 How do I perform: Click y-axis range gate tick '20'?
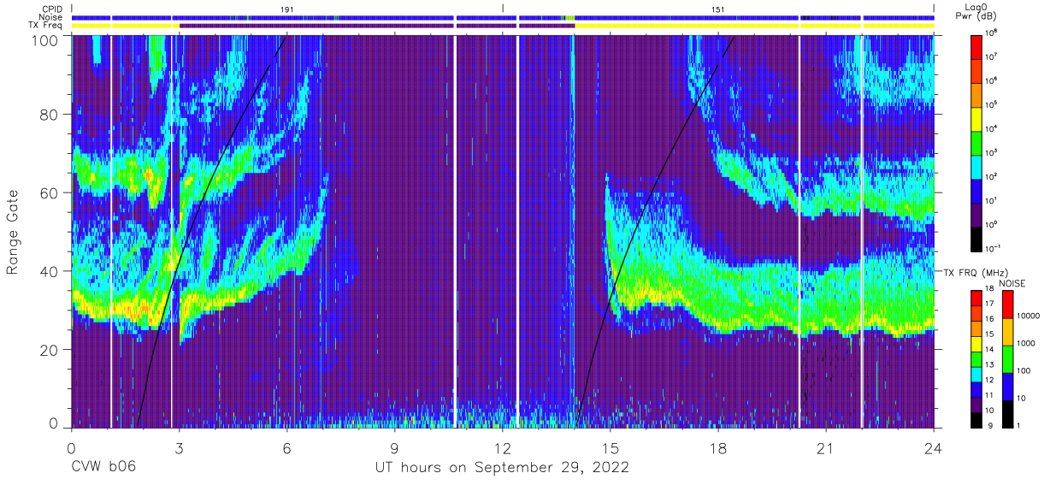click(x=50, y=350)
